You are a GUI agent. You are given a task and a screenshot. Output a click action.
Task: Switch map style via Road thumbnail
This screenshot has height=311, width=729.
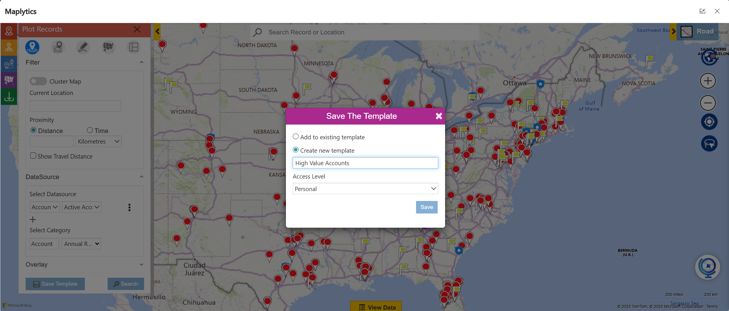687,32
